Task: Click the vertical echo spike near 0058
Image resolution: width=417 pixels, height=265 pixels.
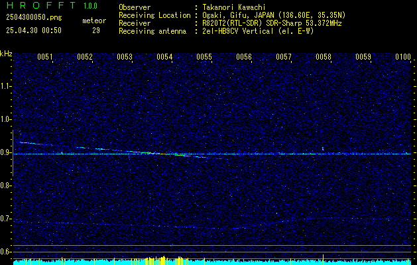Action: coord(323,148)
